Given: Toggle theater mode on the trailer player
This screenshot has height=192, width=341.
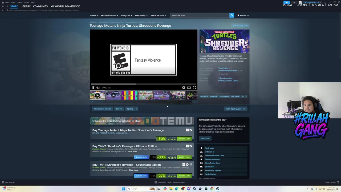Looking at the screenshot, I should (189, 87).
